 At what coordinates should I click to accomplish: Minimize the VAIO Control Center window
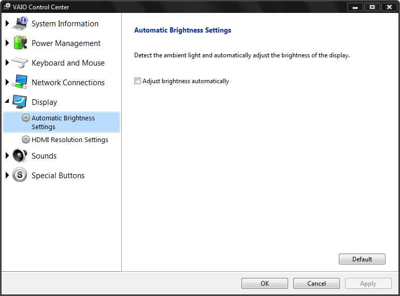355,7
